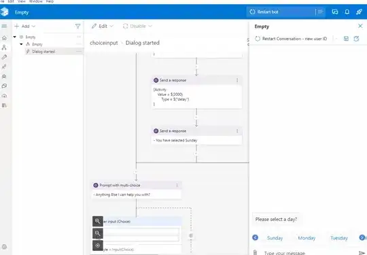The height and width of the screenshot is (255, 367).
Task: Open more options on the 'You have selected Sunday' node
Action: (237, 131)
